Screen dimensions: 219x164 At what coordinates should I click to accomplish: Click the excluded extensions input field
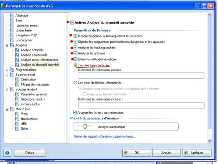tap(141, 76)
